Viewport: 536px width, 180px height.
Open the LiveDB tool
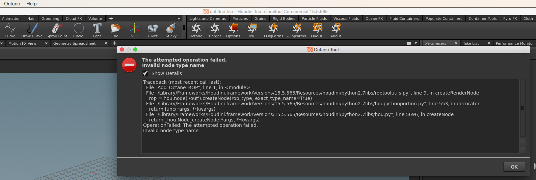tap(317, 30)
